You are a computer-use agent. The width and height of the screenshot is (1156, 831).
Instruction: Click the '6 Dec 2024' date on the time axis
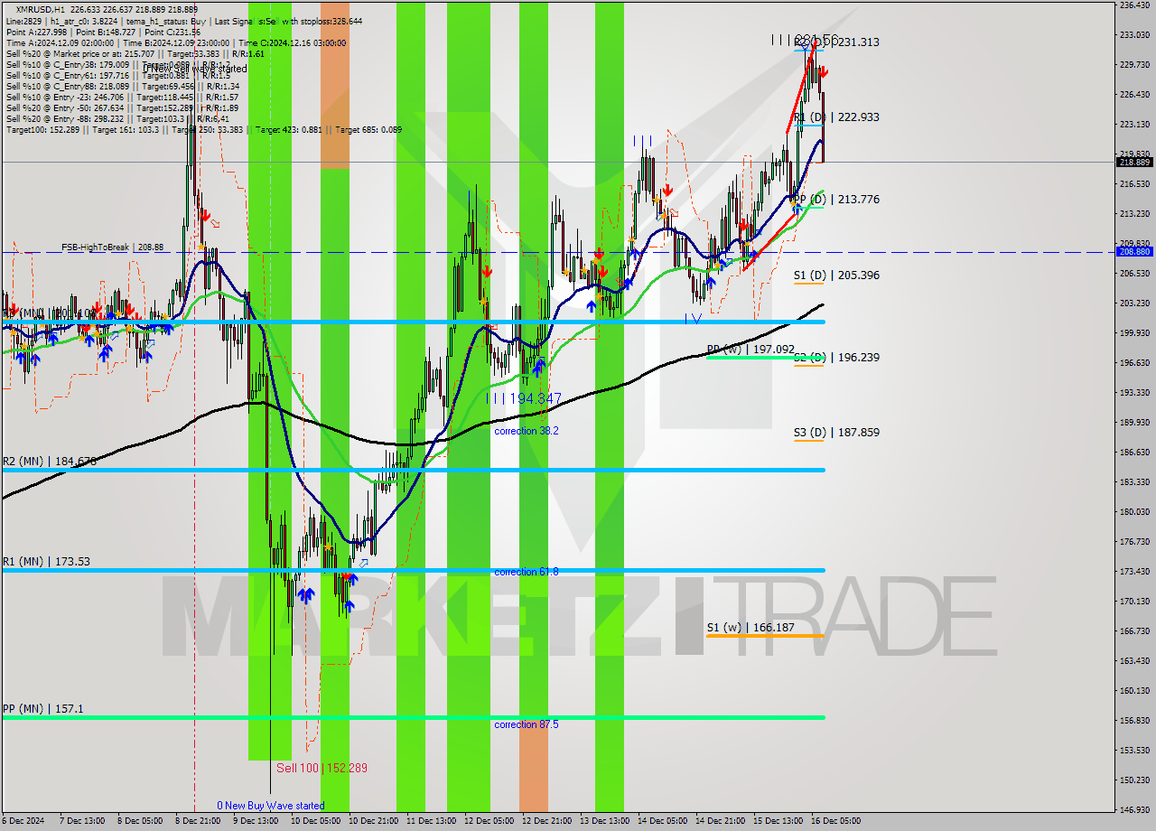click(22, 821)
